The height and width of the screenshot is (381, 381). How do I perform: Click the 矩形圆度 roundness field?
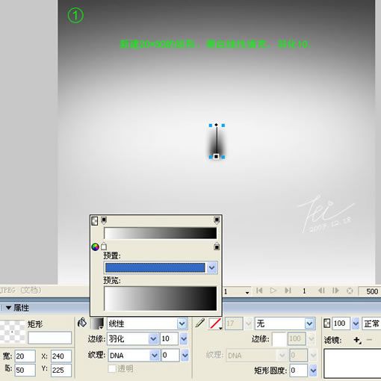click(298, 371)
